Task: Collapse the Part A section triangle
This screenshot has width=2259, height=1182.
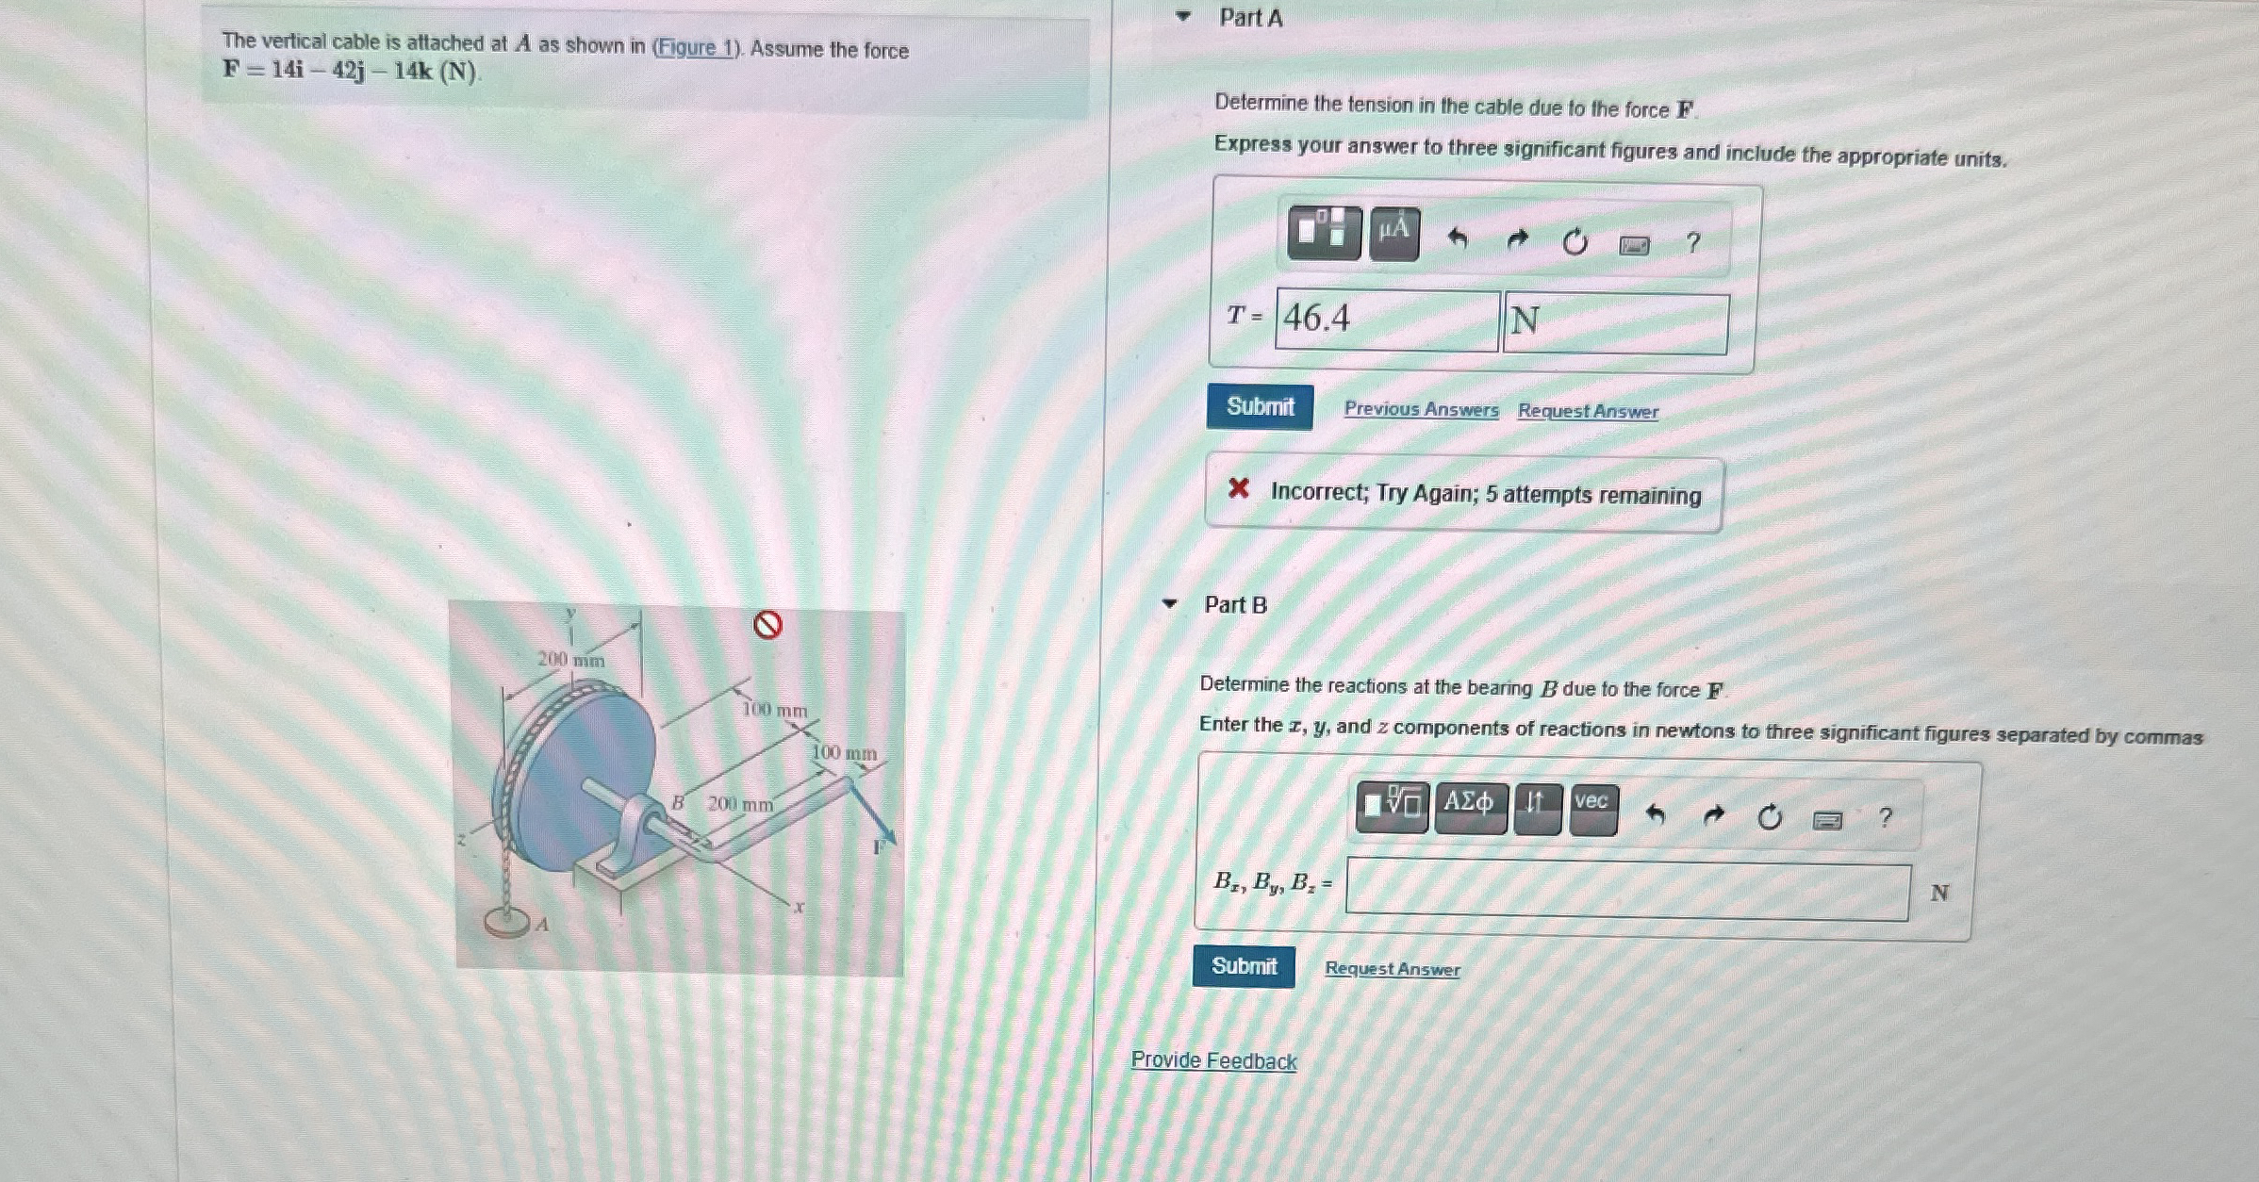Action: click(x=1183, y=16)
